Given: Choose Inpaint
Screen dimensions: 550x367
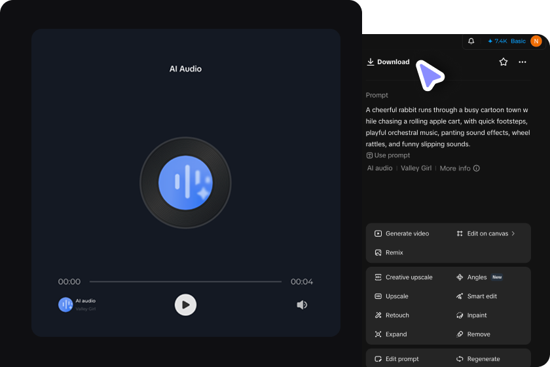Looking at the screenshot, I should pos(471,315).
